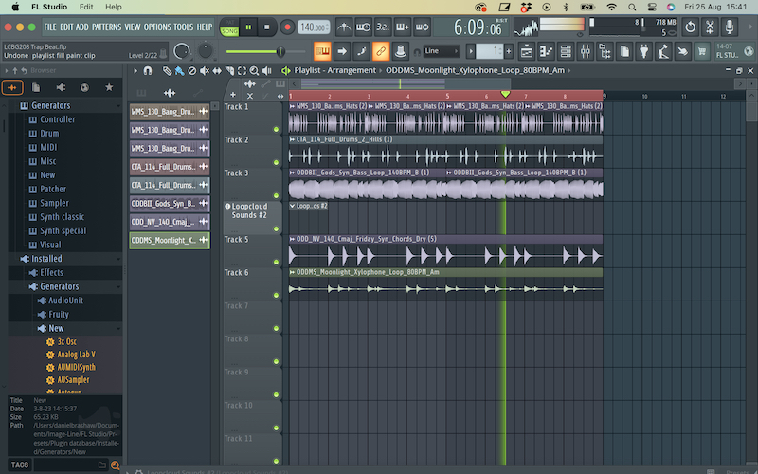This screenshot has height=474, width=758.
Task: Click the shopping cart content library icon
Action: [702, 50]
